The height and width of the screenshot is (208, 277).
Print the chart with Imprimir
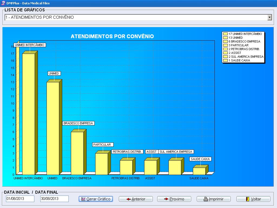214,199
